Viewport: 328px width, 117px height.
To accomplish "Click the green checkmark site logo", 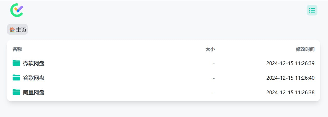I will [x=17, y=10].
